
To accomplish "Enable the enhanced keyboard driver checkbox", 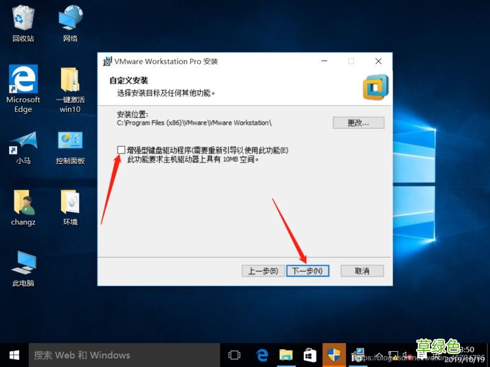I will click(121, 150).
